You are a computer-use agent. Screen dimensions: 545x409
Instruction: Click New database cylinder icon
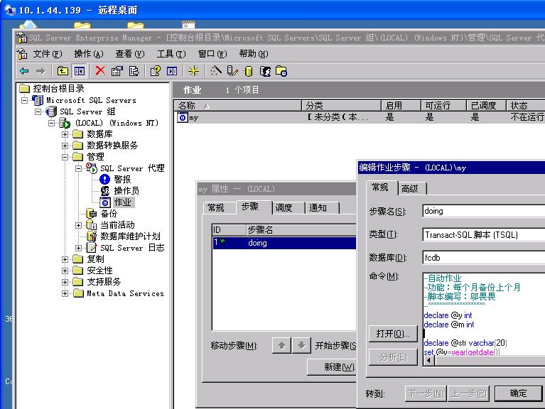point(248,71)
